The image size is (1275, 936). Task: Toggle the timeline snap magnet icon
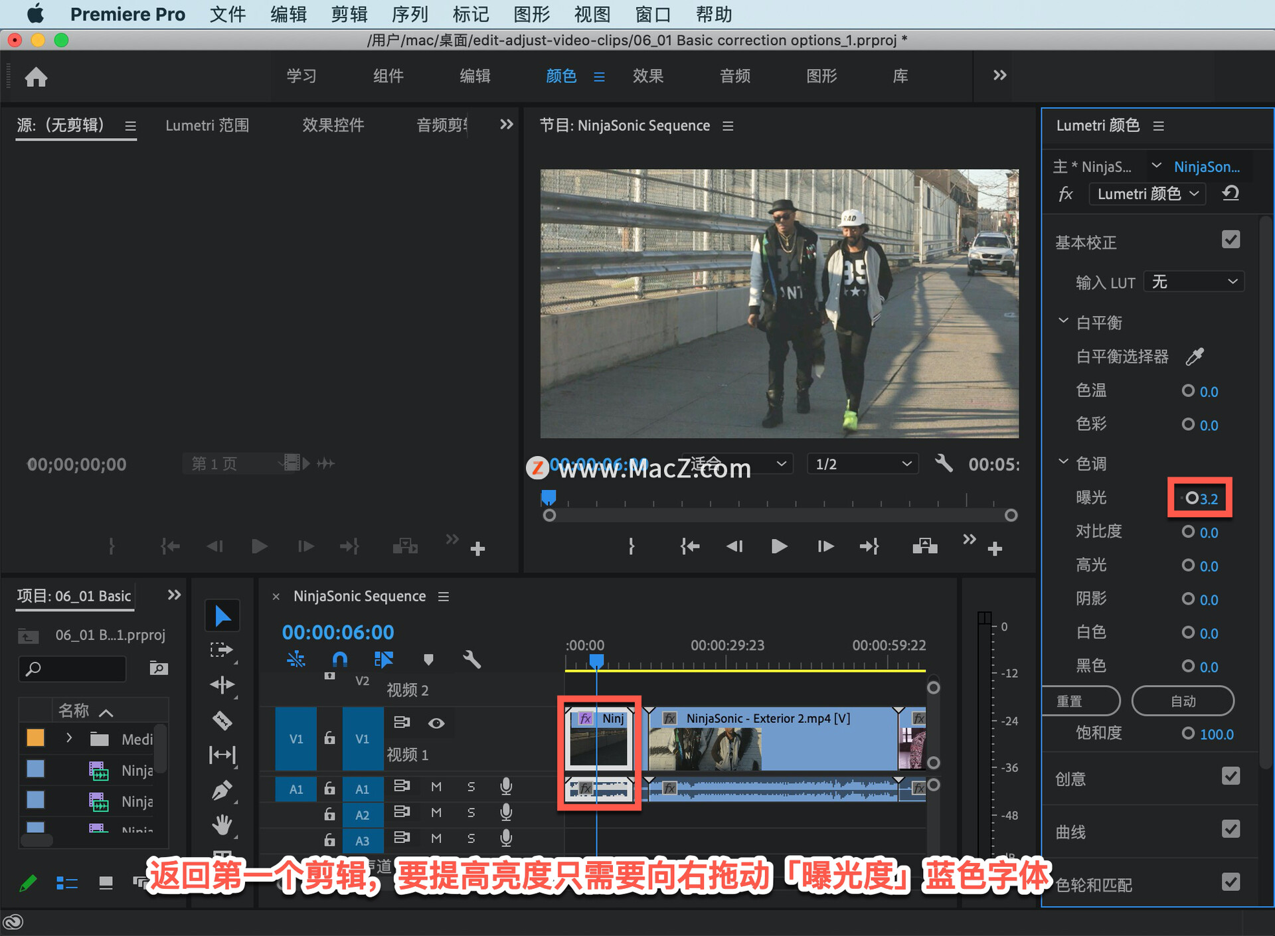pyautogui.click(x=339, y=659)
